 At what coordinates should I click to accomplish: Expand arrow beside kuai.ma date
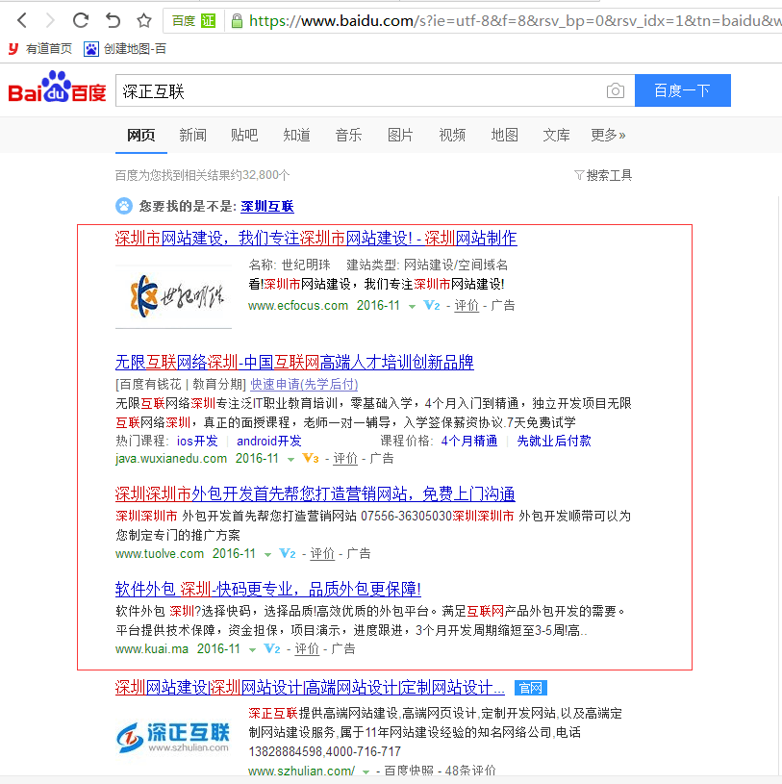[x=253, y=650]
